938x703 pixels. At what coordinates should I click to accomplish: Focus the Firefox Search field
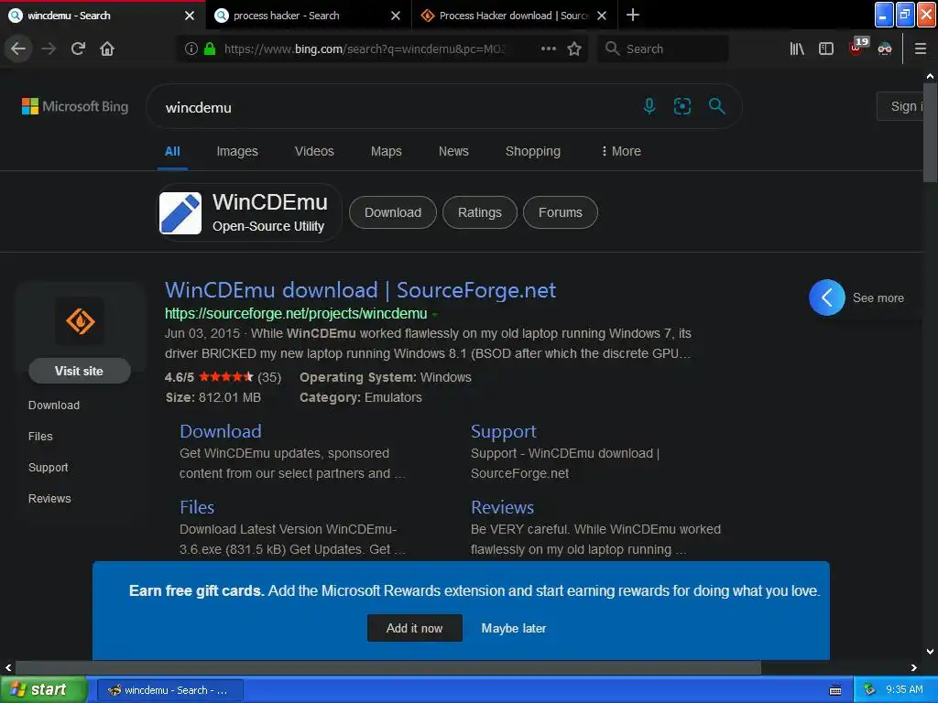(x=663, y=49)
